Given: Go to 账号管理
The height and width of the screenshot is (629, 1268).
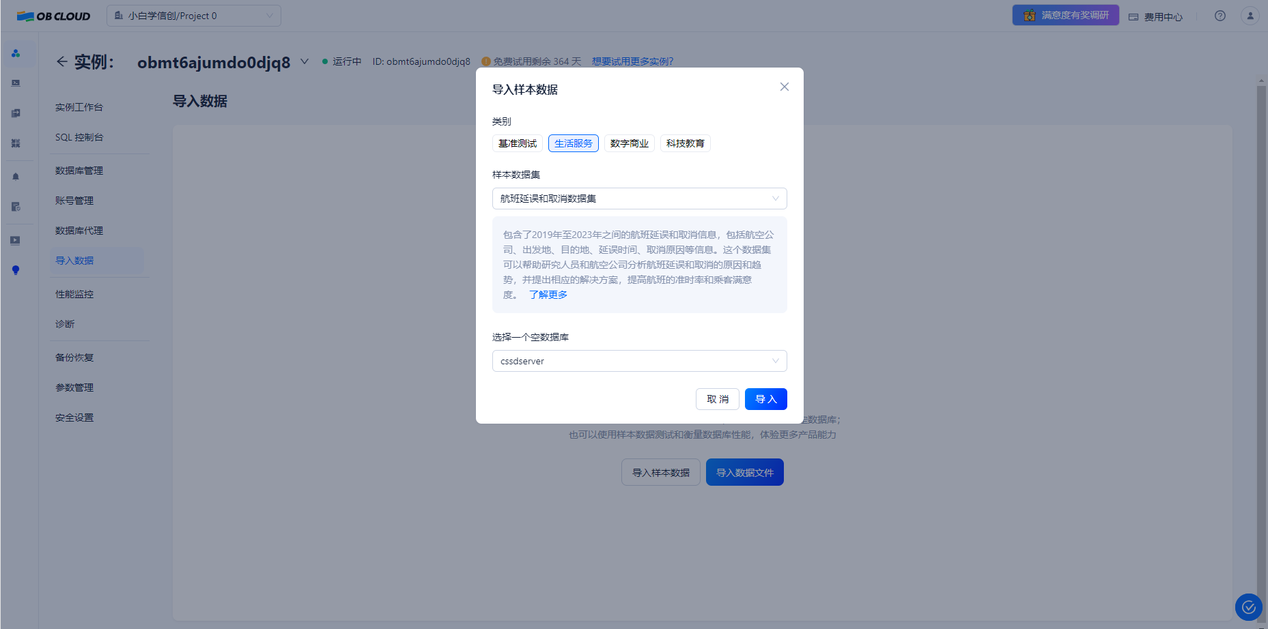Looking at the screenshot, I should [74, 201].
